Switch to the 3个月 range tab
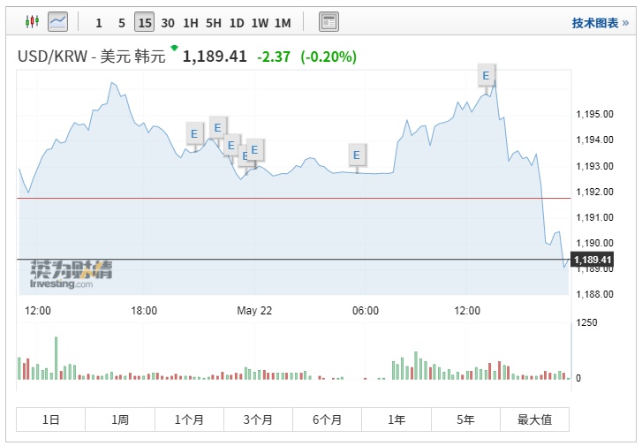Screen dimensions: 642x446 coord(258,420)
